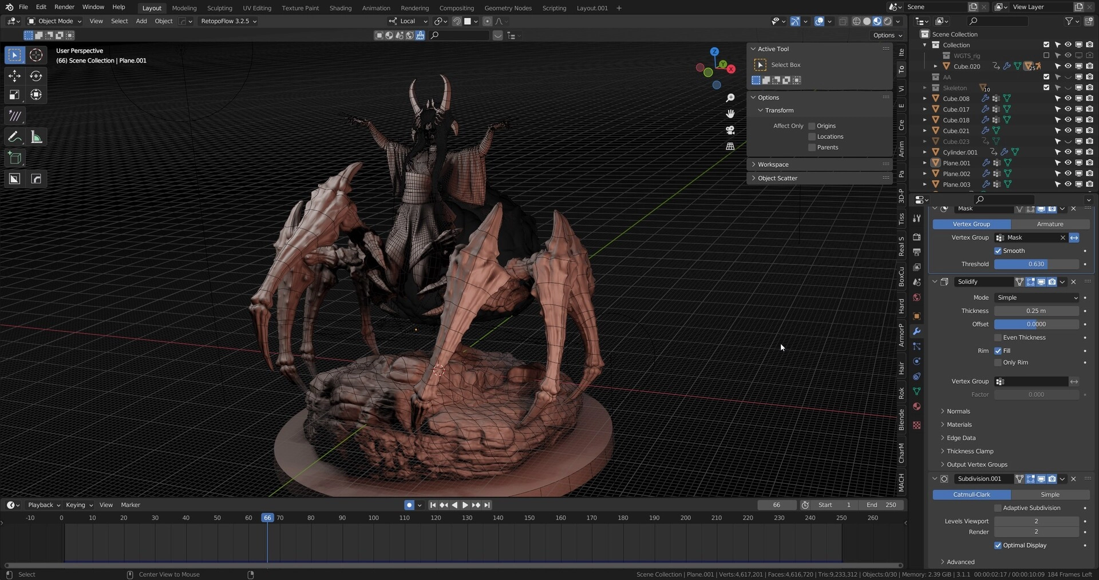Toggle camera view in the viewport

[x=730, y=131]
